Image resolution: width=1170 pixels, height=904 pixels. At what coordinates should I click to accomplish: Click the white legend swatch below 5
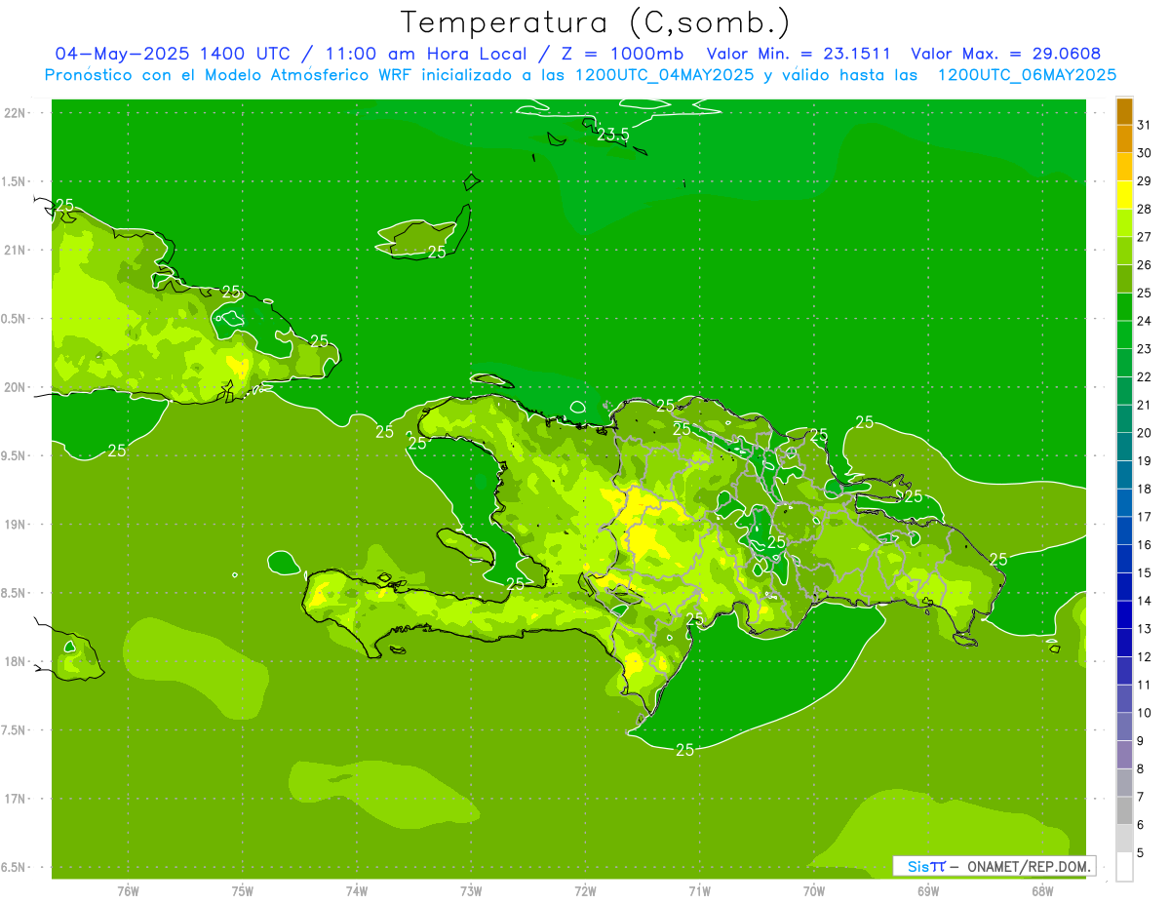(1124, 866)
